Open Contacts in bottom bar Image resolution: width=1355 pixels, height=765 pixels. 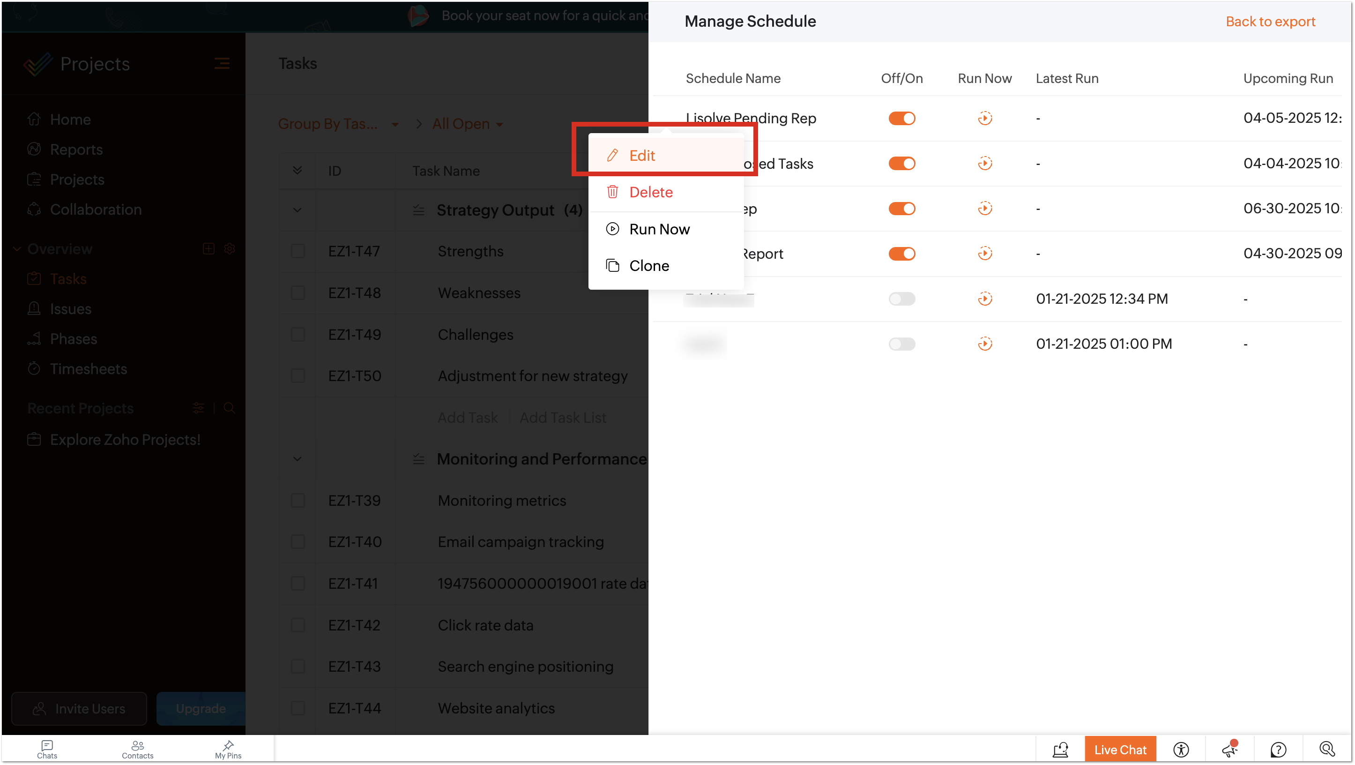(137, 749)
